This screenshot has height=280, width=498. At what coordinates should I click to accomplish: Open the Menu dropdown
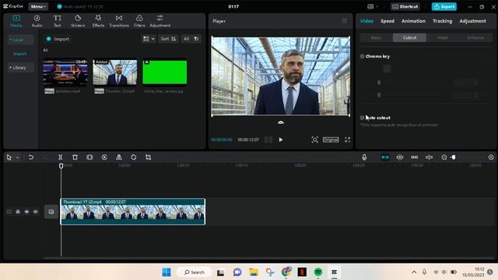click(x=38, y=6)
